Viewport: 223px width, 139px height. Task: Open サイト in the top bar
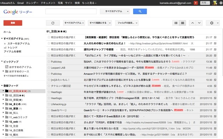pos(69,3)
